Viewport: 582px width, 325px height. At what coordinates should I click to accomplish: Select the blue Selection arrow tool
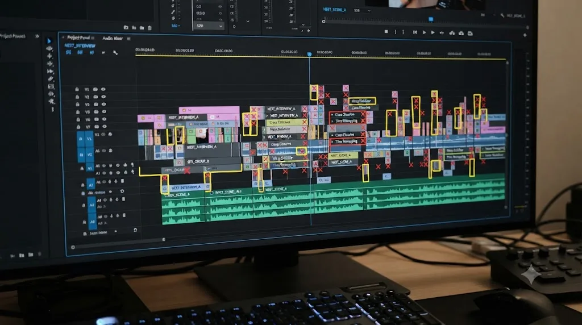49,41
